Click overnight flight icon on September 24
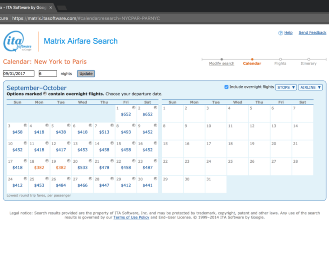329x263 pixels. click(25, 178)
